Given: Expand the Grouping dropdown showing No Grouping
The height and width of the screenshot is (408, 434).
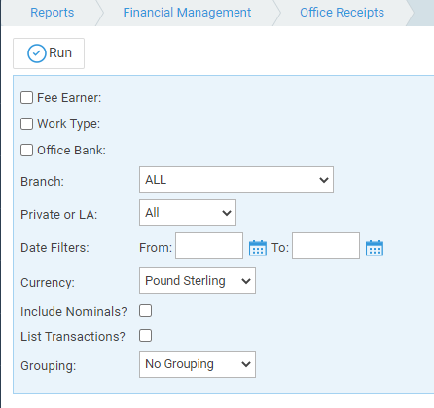Looking at the screenshot, I should [198, 364].
